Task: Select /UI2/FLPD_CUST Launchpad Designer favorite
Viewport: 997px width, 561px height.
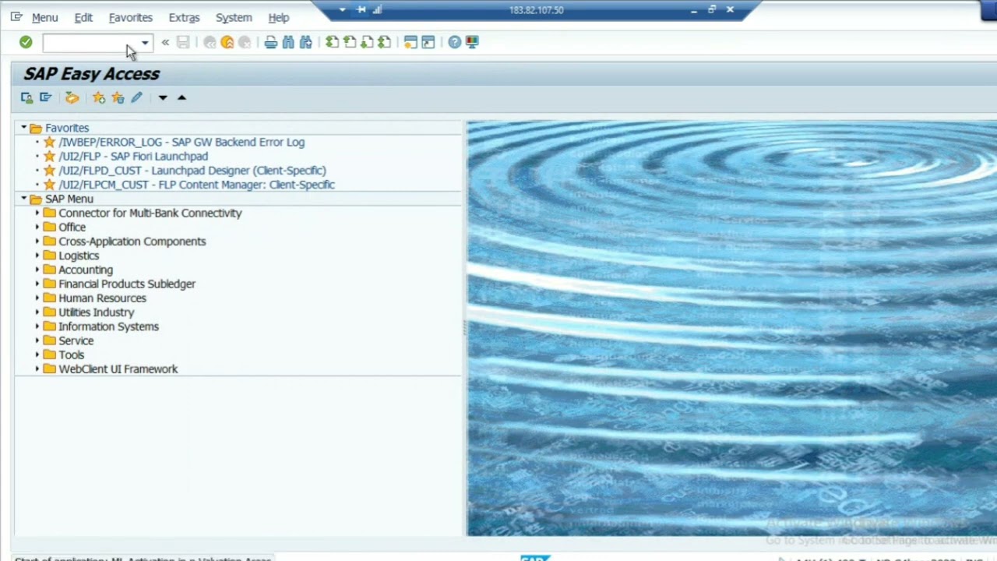Action: point(192,170)
